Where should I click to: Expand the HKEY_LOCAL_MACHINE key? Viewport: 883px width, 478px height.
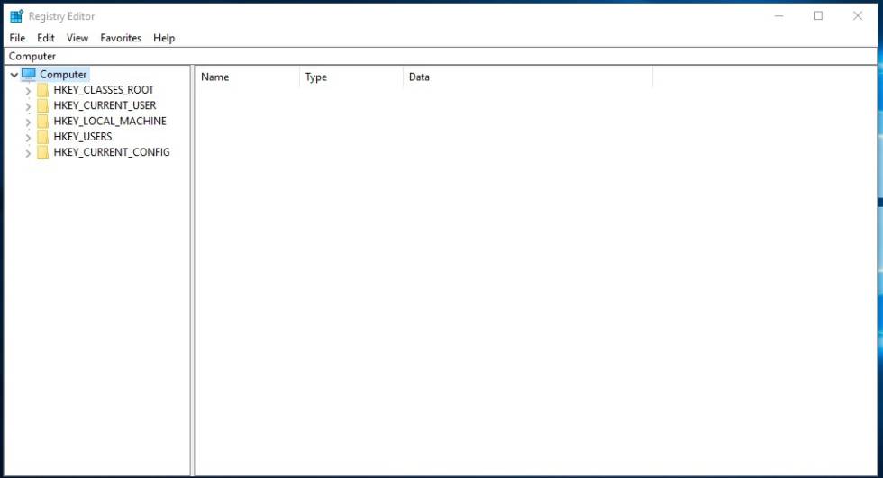coord(28,122)
